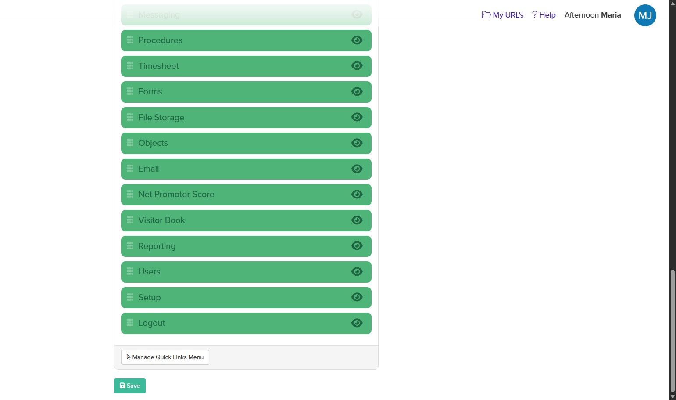This screenshot has width=676, height=400.
Task: Save the menu configuration
Action: click(130, 386)
